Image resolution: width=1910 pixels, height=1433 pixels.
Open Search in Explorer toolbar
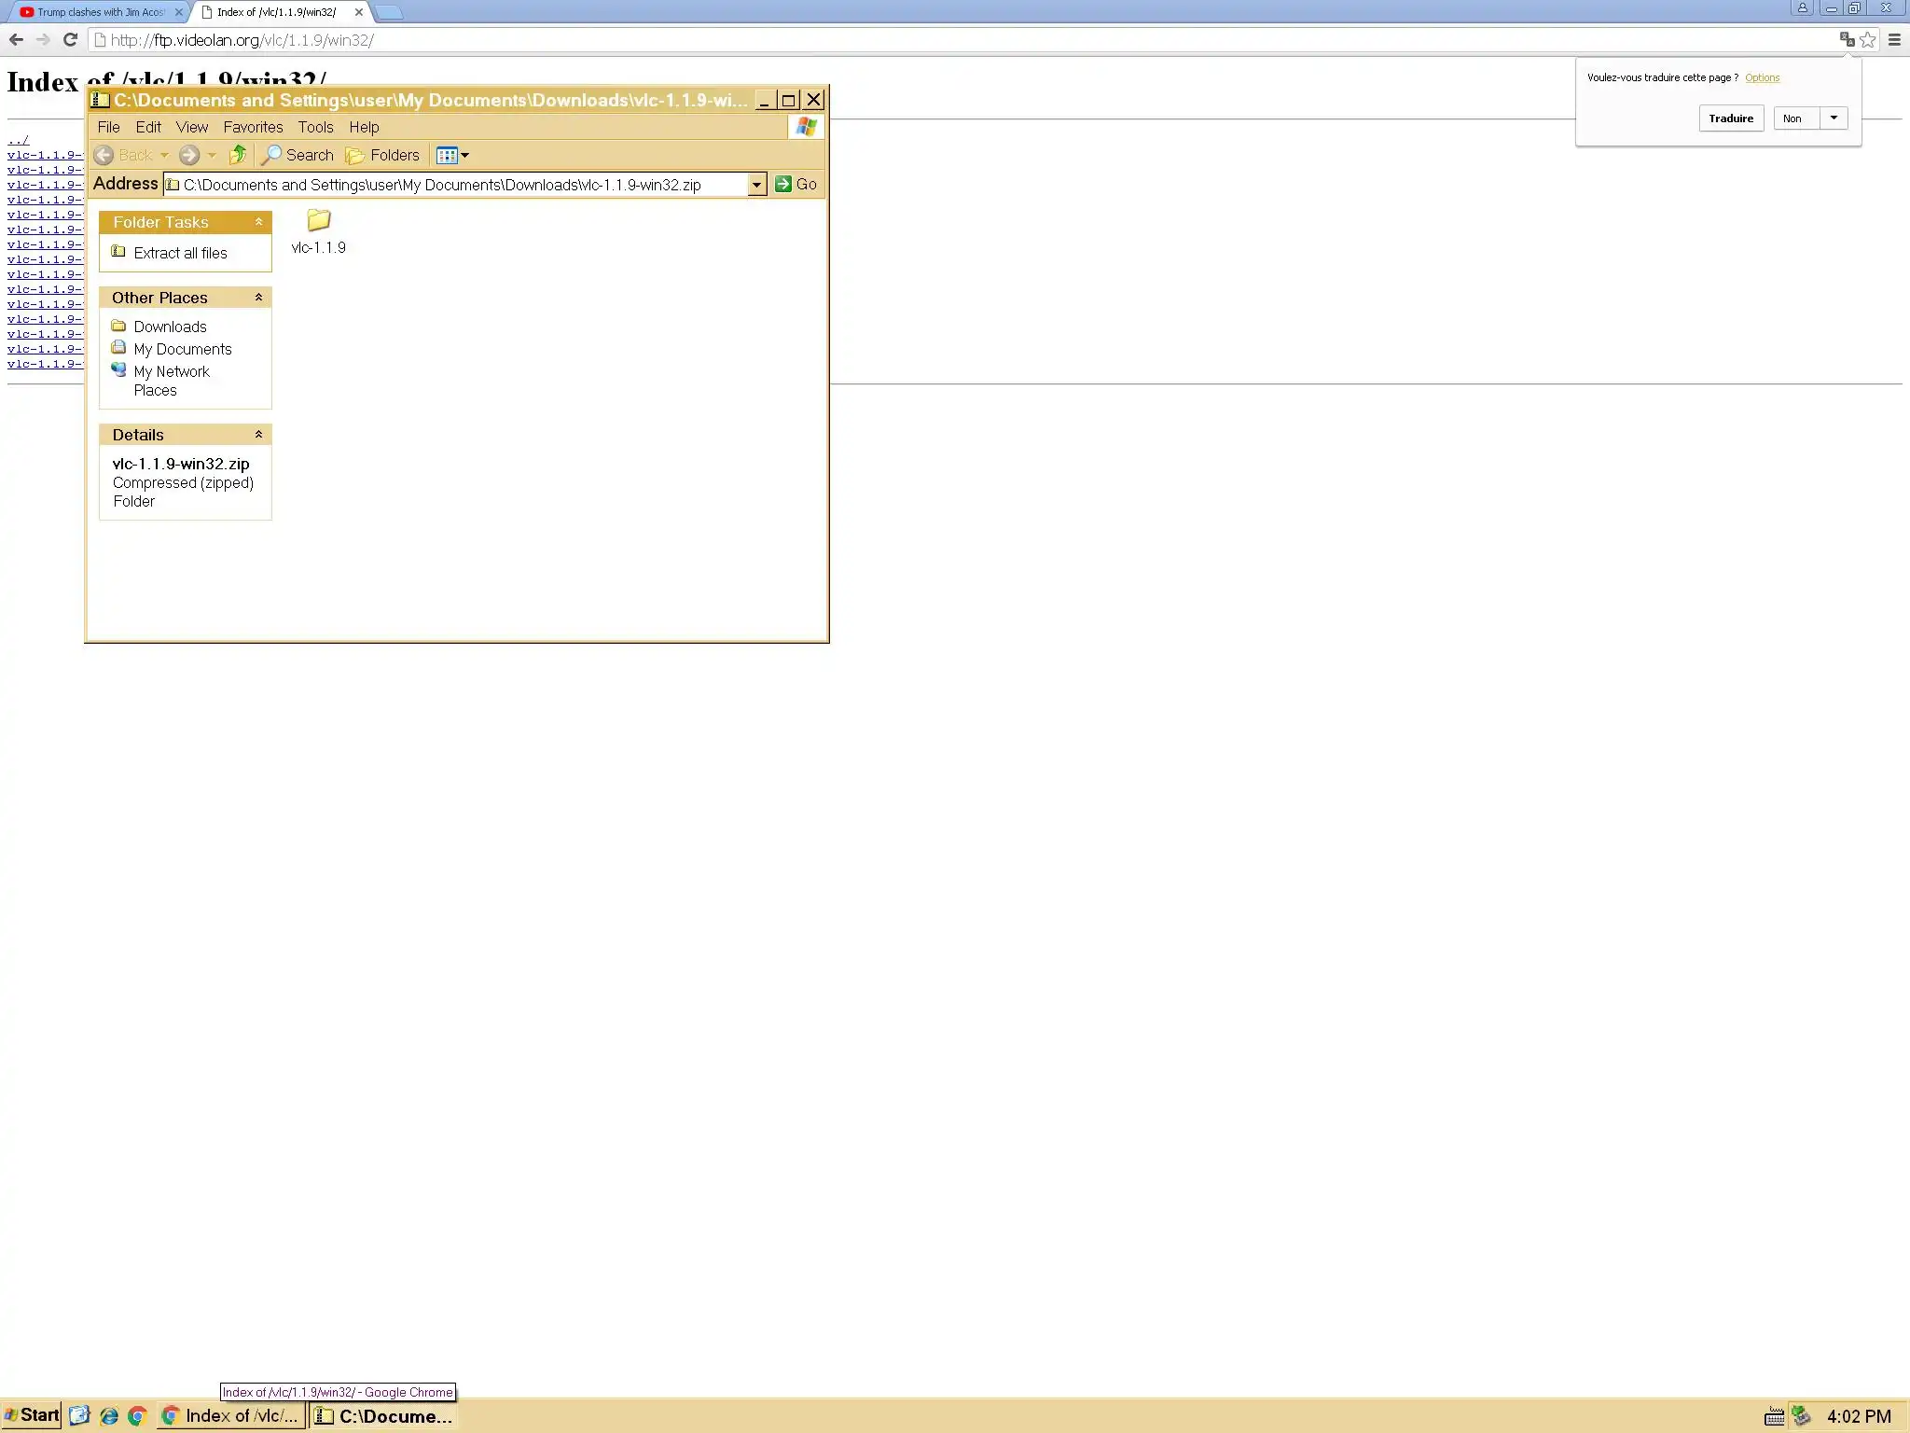[298, 155]
